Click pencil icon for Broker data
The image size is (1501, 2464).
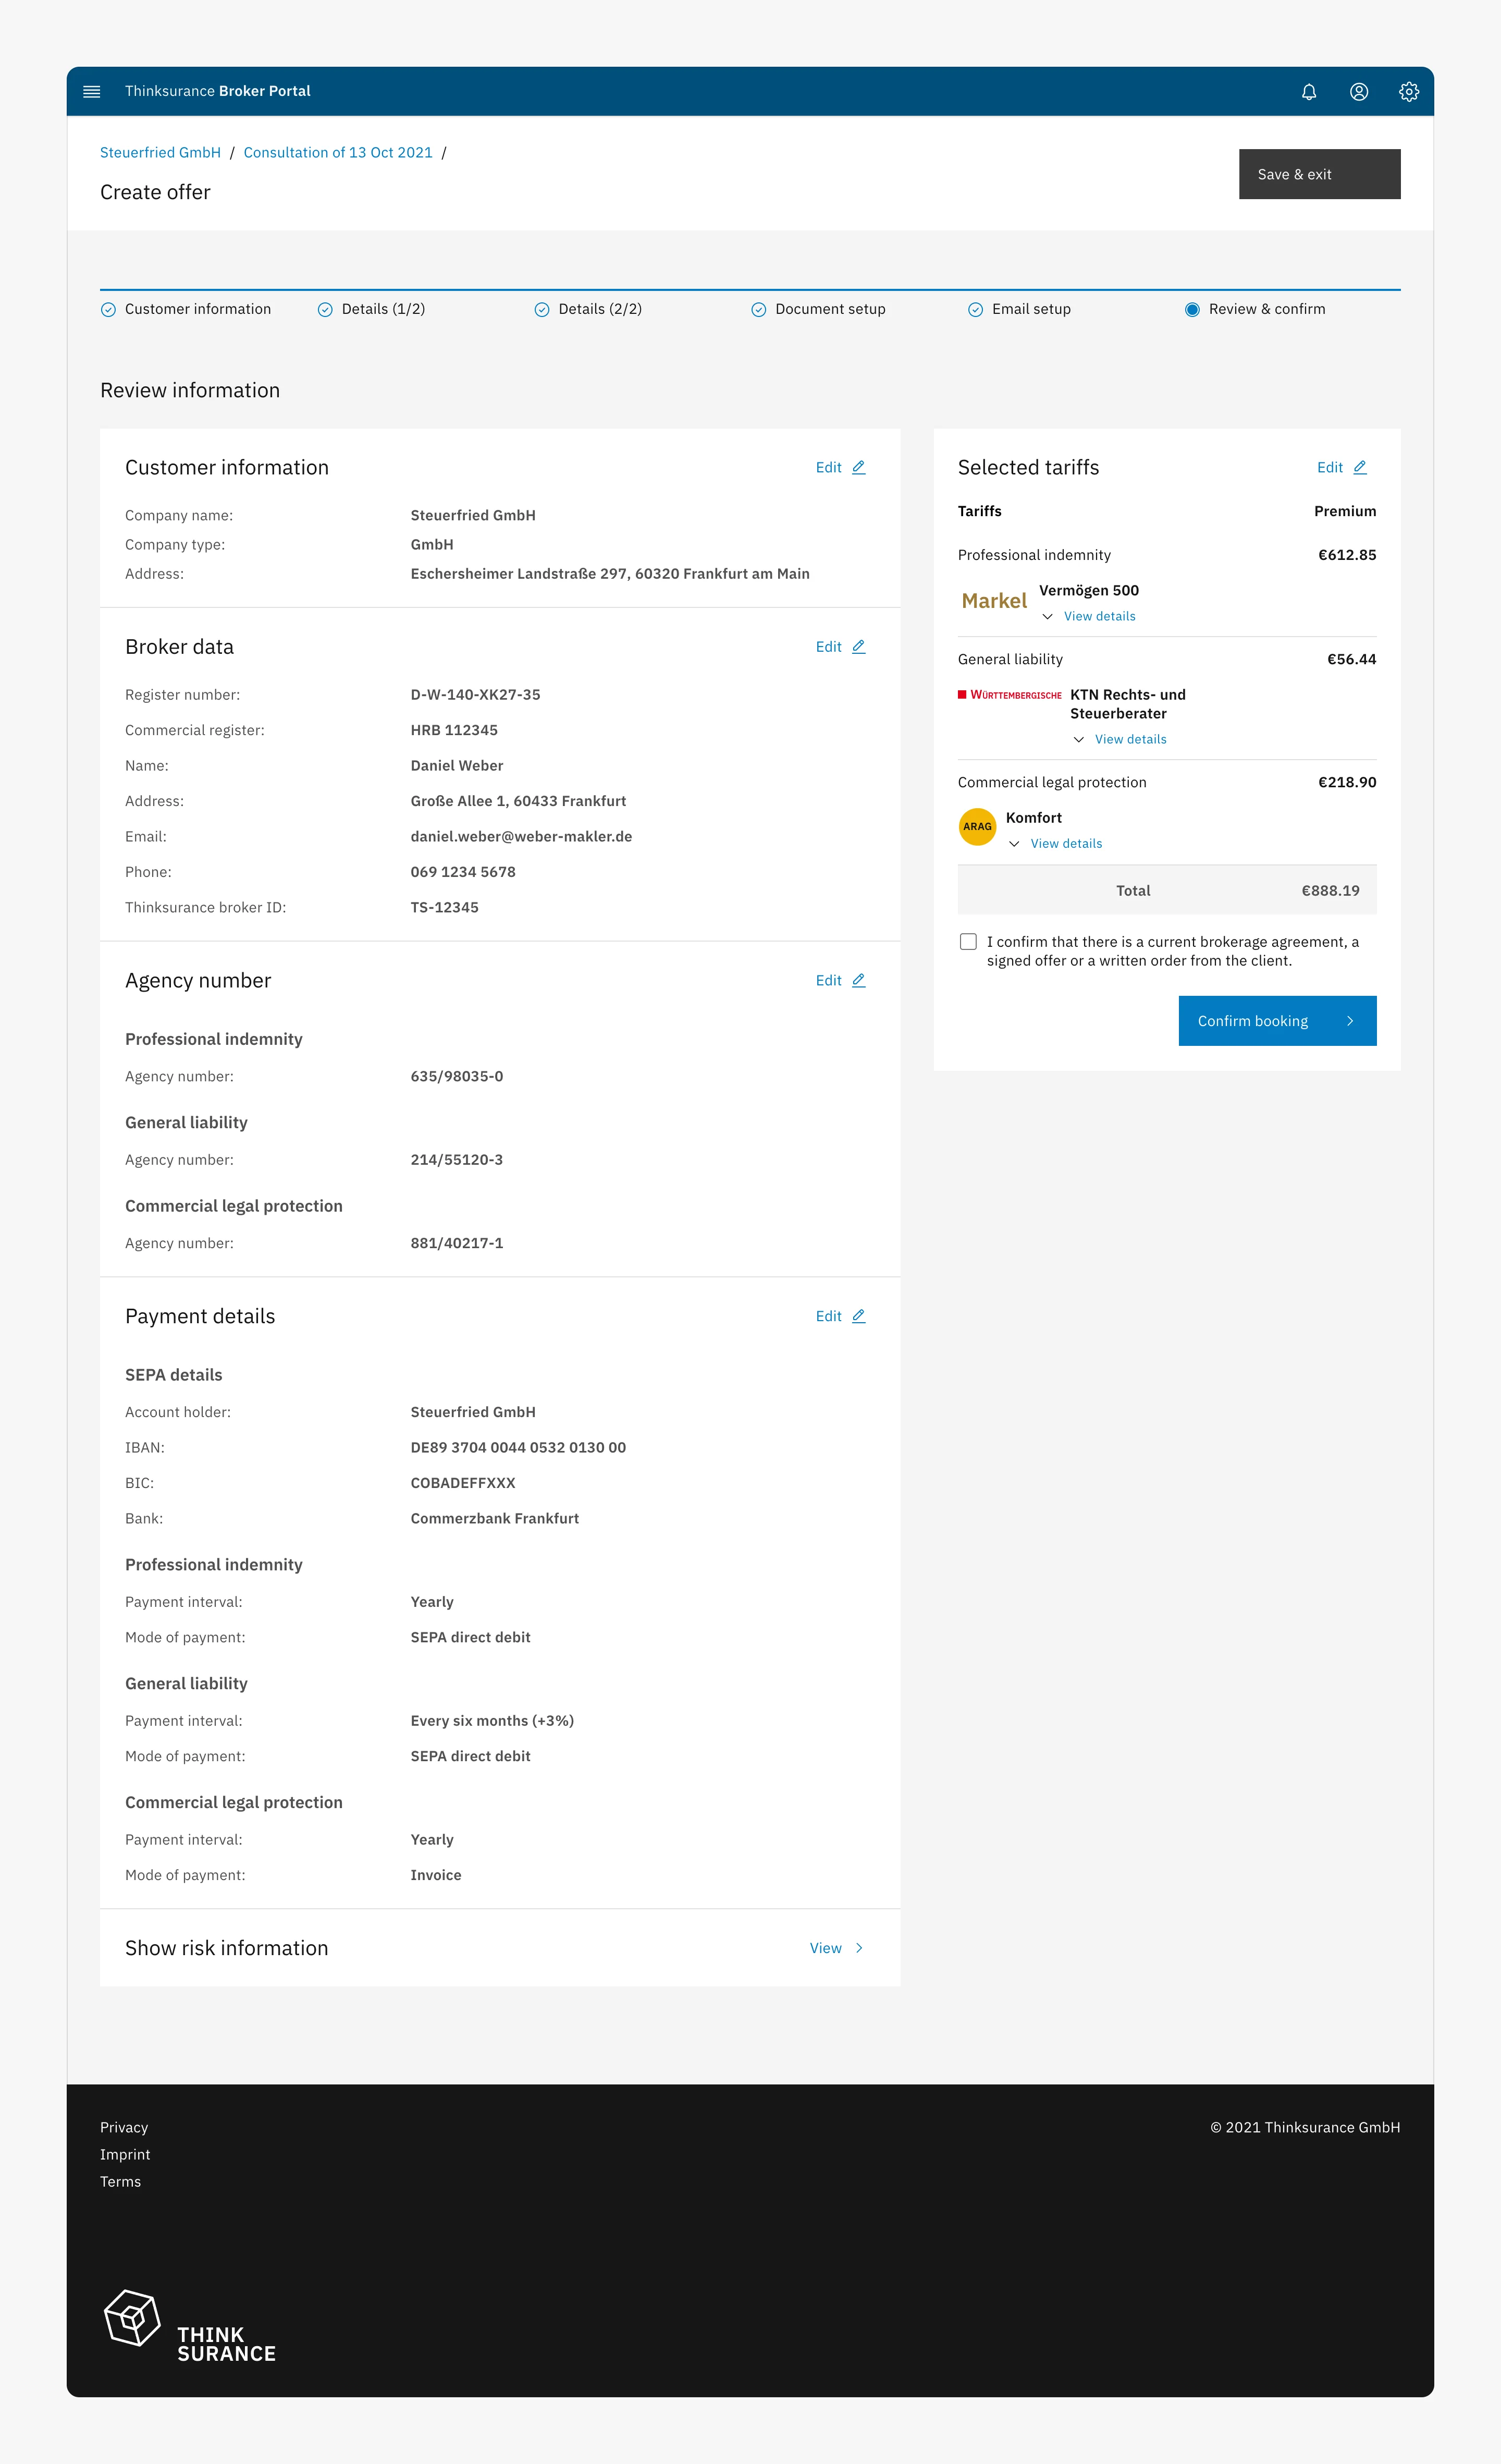[x=858, y=647]
